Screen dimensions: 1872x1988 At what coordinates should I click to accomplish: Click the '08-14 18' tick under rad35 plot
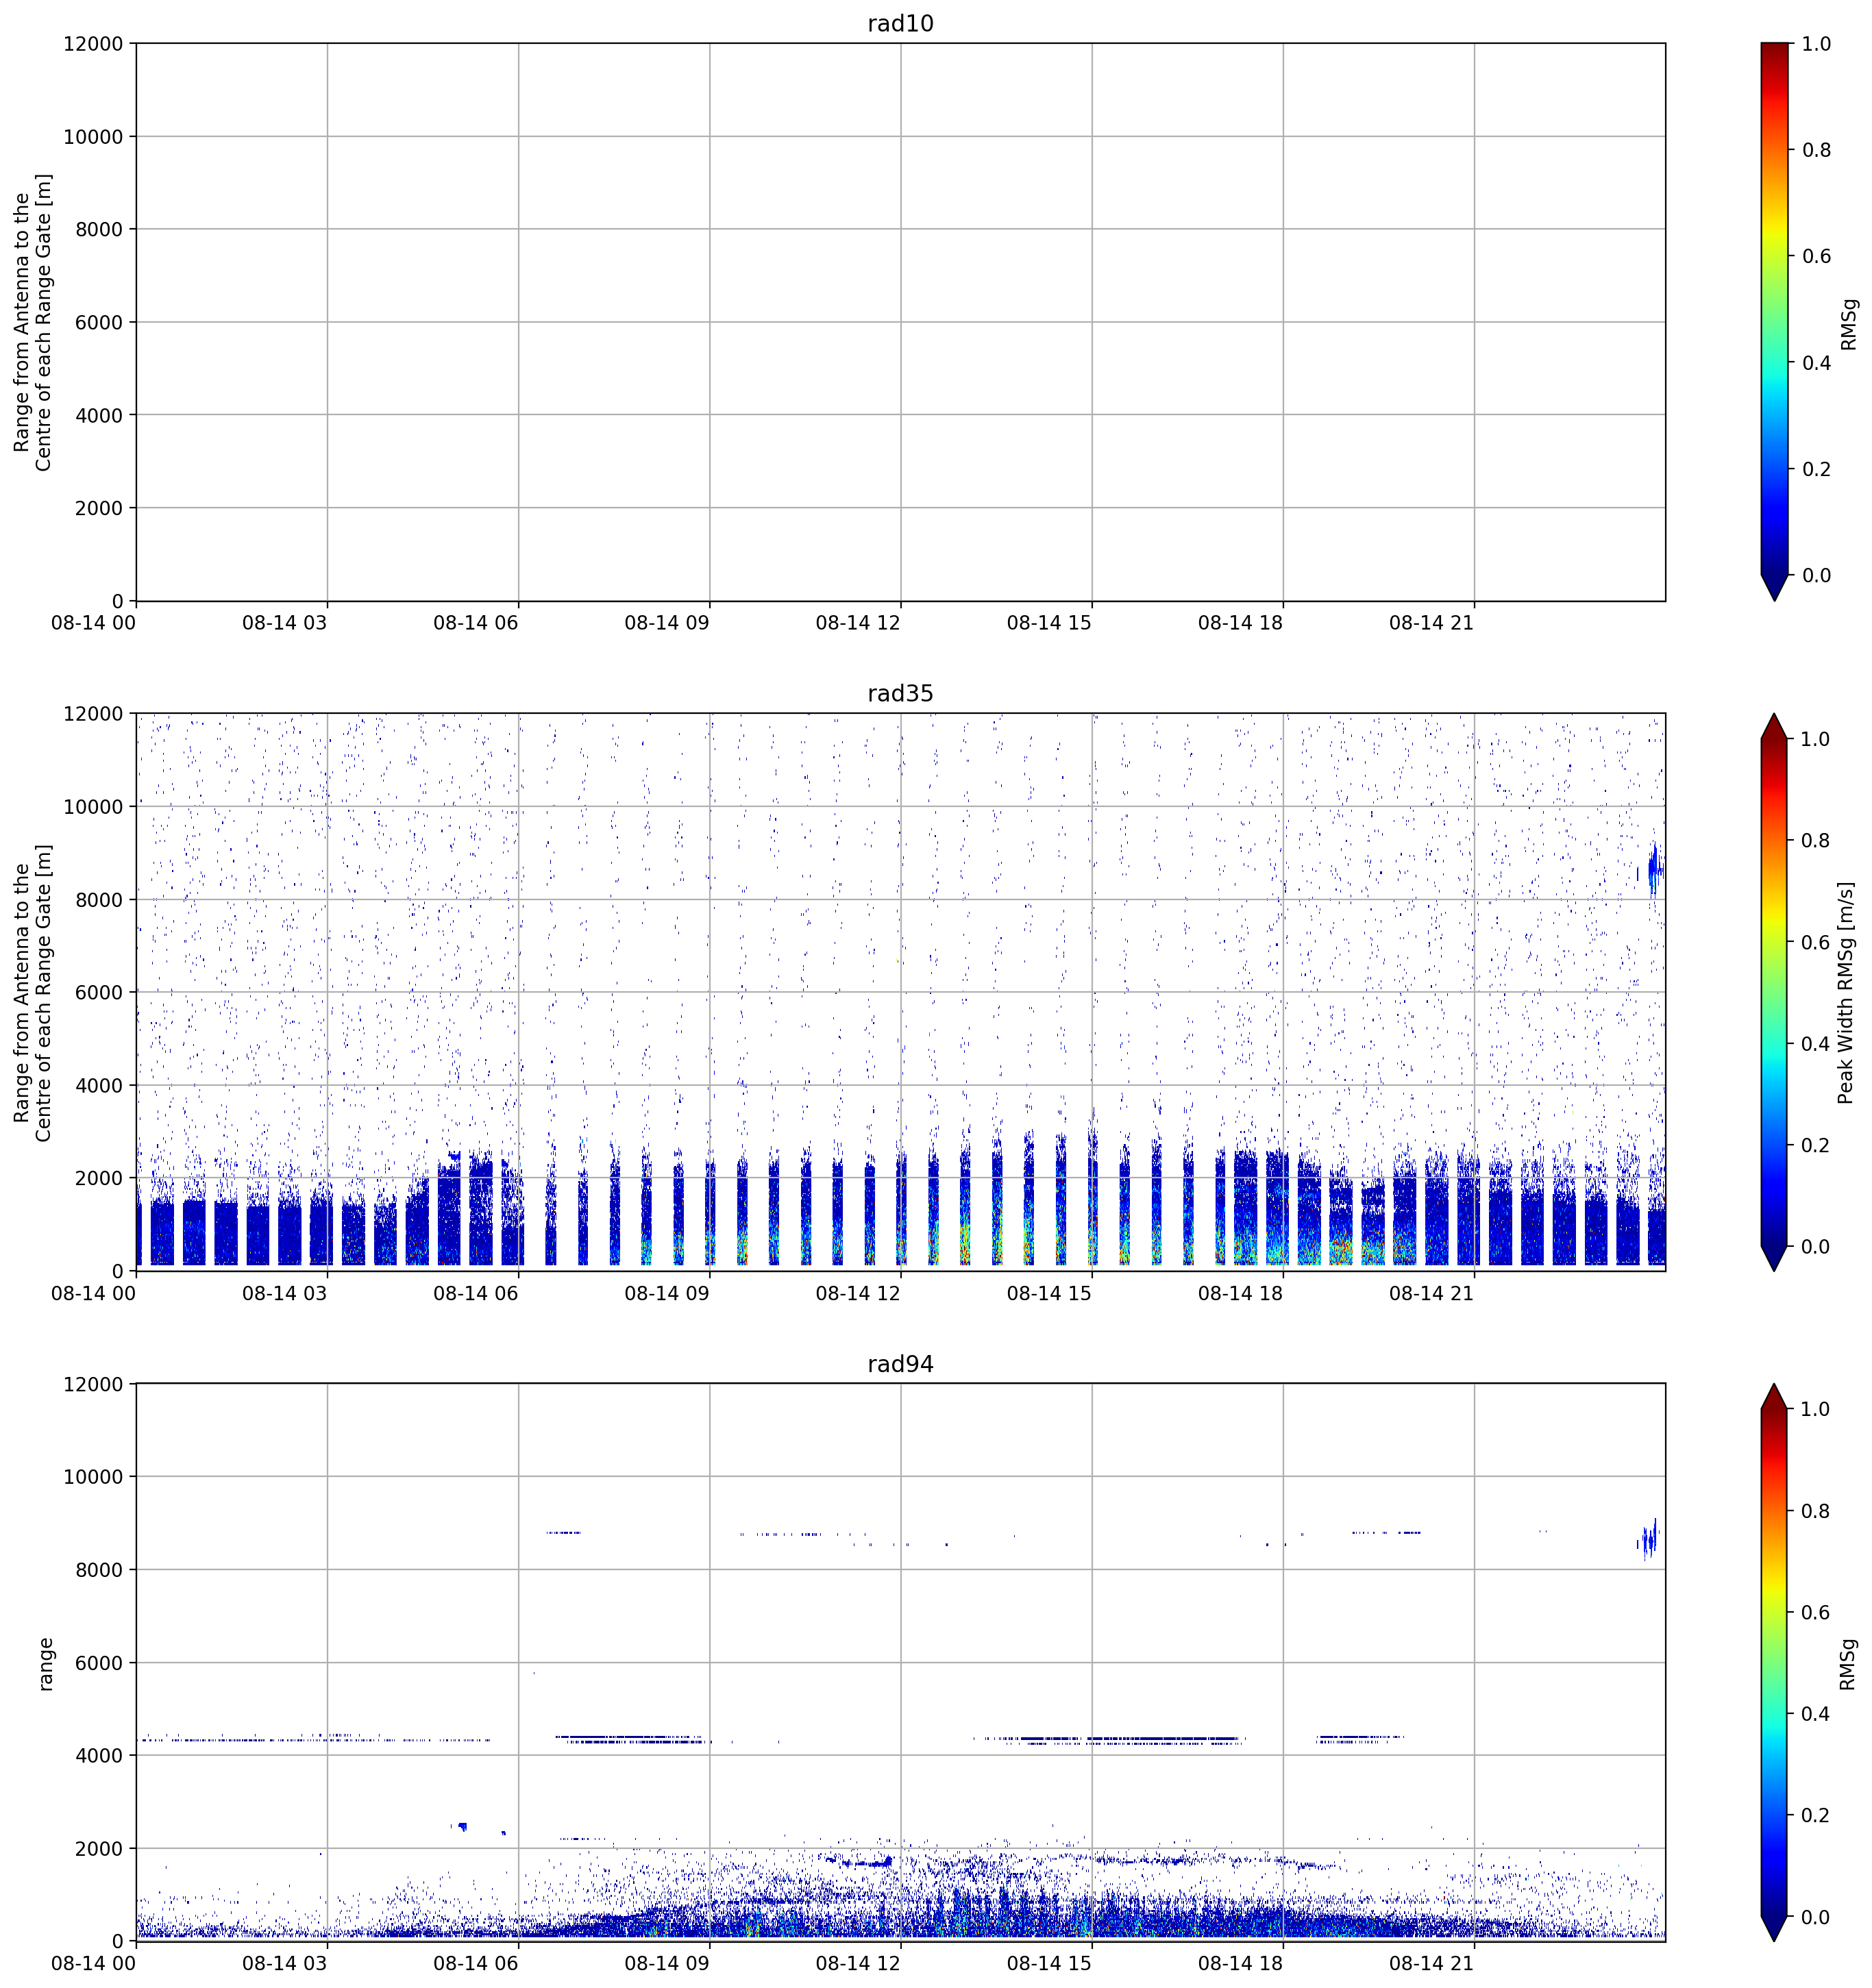coord(1240,1293)
